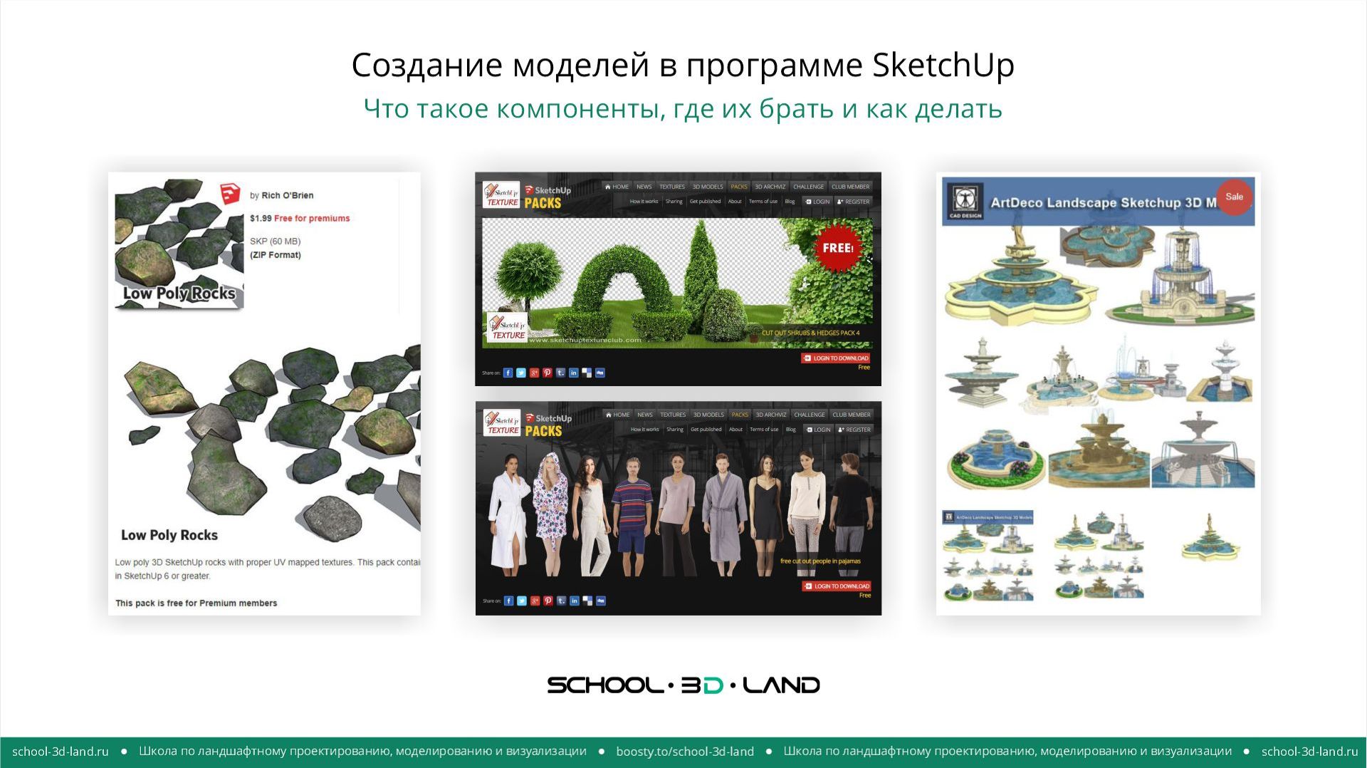Open CHALLENGE menu in pajamas pack screenshot
The width and height of the screenshot is (1367, 768).
810,415
